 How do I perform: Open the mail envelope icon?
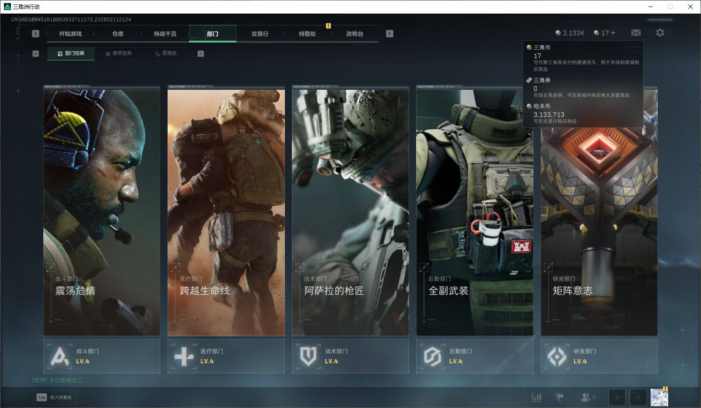[x=636, y=33]
